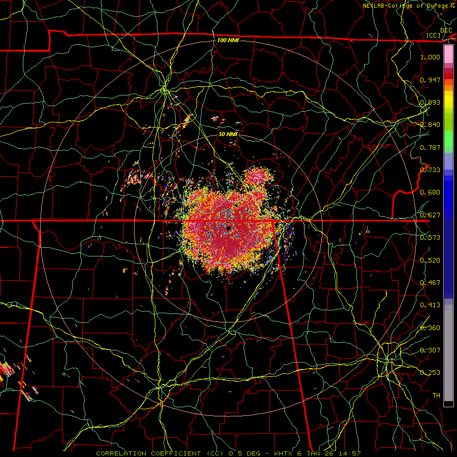Click the 0.413 scale value
Image resolution: width=457 pixels, height=457 pixels.
tap(430, 305)
